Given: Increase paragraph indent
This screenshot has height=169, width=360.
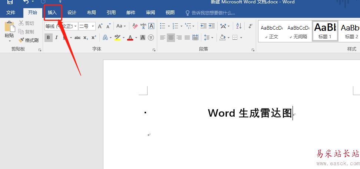Looking at the screenshot, I should click(212, 26).
